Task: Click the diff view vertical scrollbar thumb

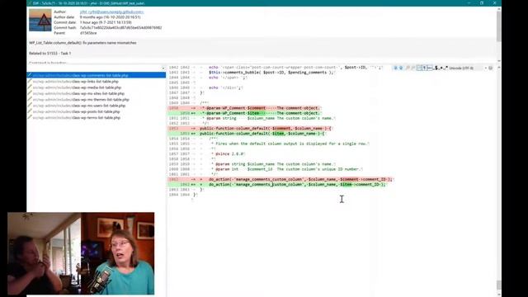Action: (x=499, y=285)
